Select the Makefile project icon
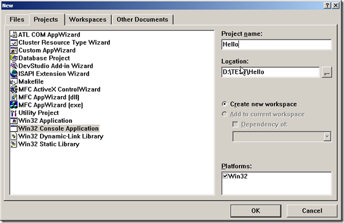Image resolution: width=344 pixels, height=223 pixels. (14, 82)
